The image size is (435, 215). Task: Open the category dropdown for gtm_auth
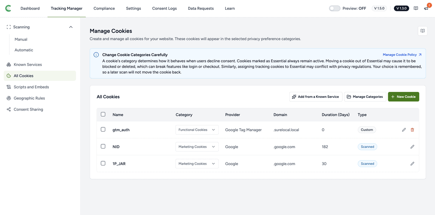coord(197,130)
